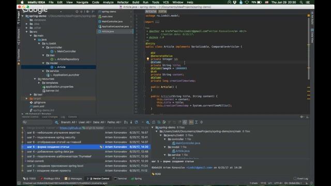The width and height of the screenshot is (331, 186).
Task: Click the Wi-Fi icon in macOS menu bar
Action: [247, 2]
